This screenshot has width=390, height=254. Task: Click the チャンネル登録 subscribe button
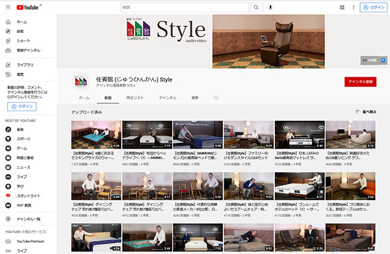(x=360, y=82)
